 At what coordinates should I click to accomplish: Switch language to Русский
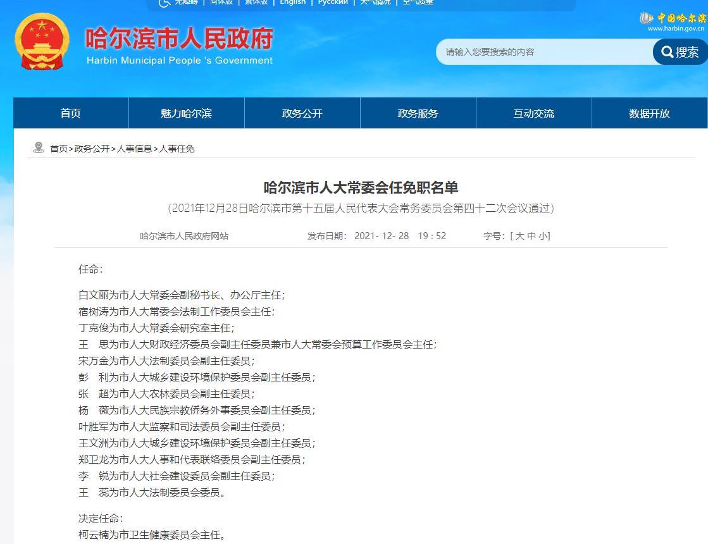[x=333, y=3]
